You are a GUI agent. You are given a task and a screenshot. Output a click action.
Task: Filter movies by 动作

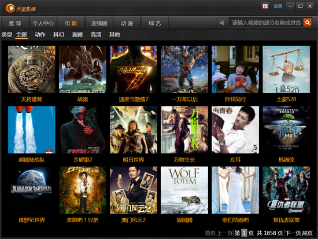[x=40, y=35]
